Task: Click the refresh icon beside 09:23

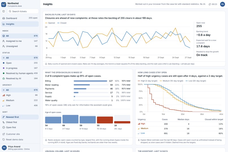Action: click(210, 4)
